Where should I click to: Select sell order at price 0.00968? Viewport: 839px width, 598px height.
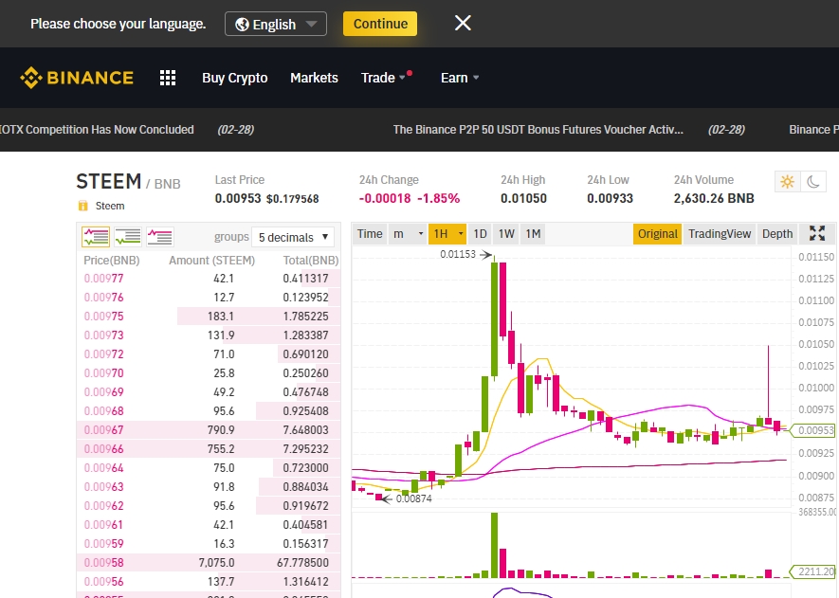pos(209,411)
